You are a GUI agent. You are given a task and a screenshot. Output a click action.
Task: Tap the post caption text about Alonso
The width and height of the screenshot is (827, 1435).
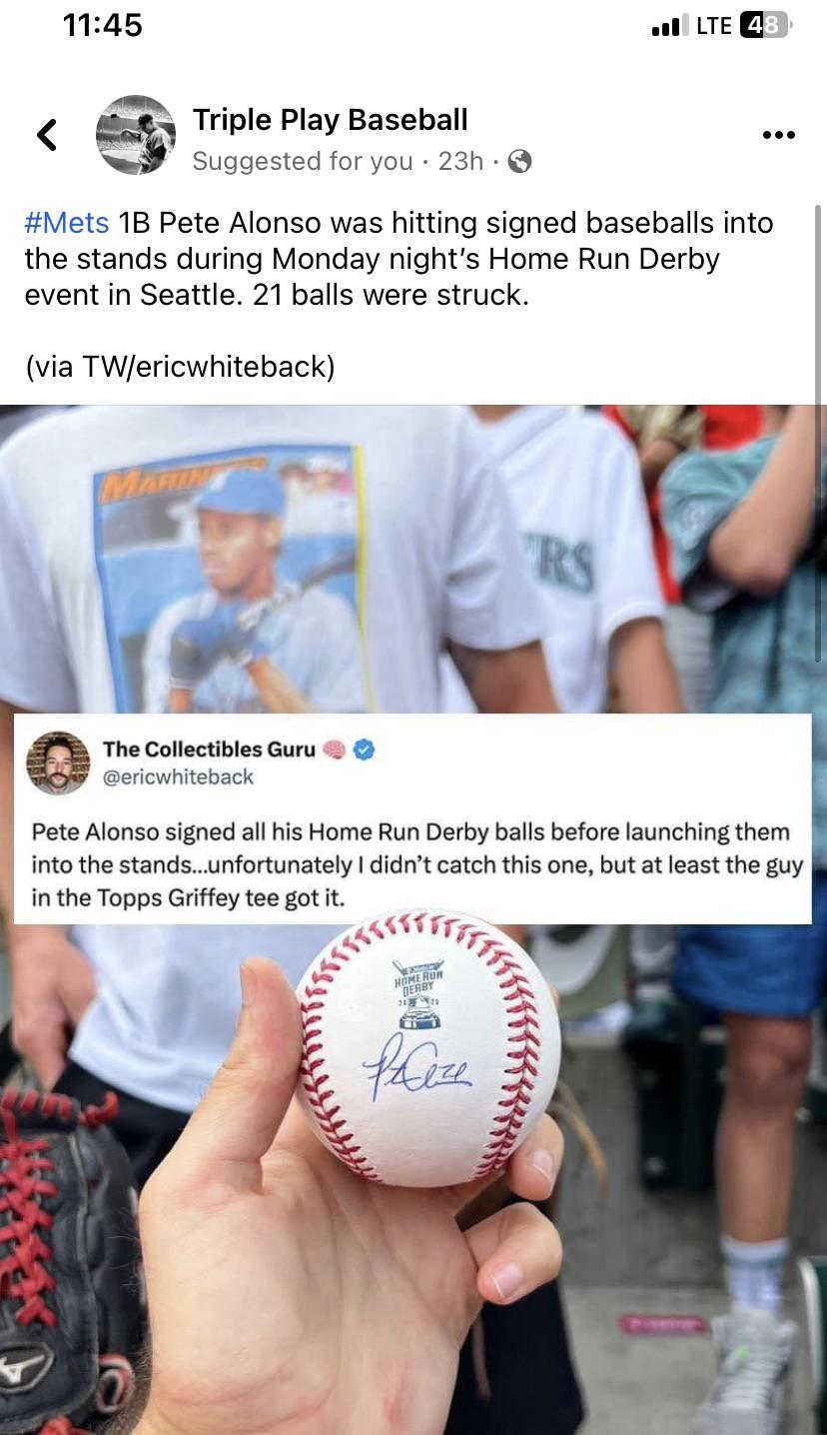click(x=400, y=258)
